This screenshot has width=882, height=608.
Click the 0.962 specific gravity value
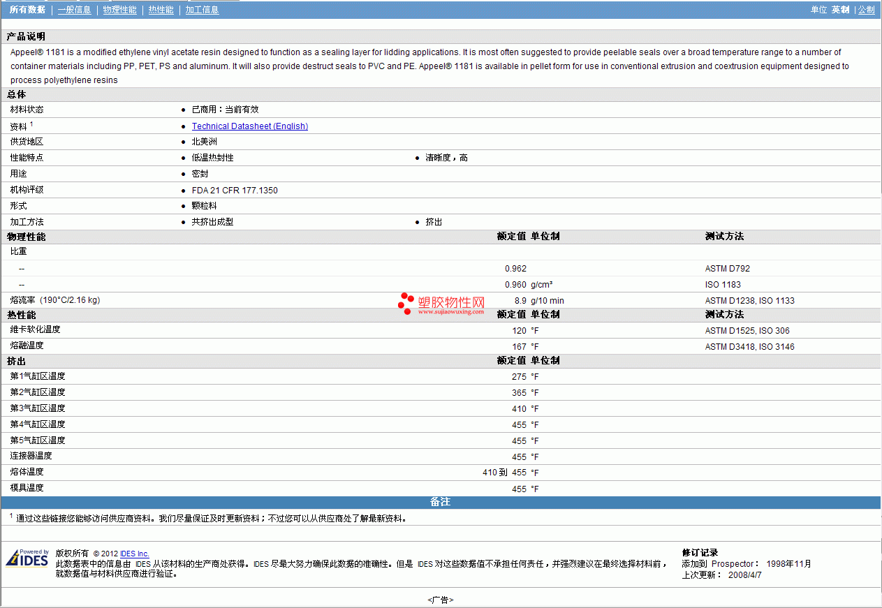coord(515,268)
